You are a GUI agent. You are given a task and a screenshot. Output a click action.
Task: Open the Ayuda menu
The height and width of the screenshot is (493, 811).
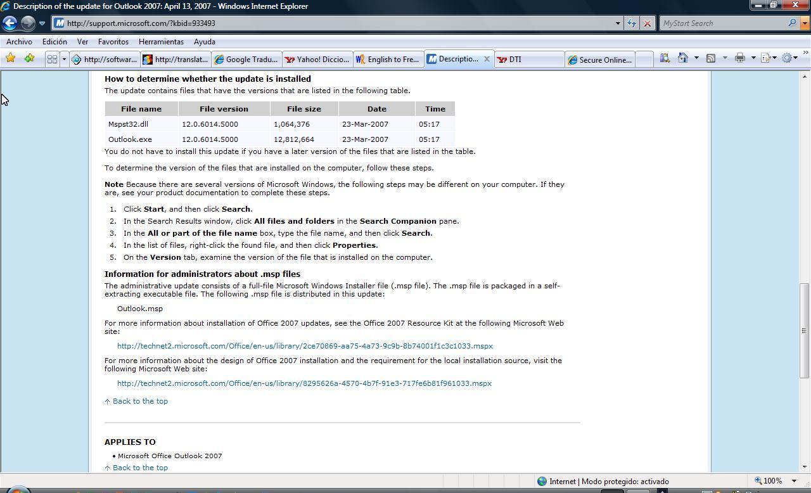pos(204,41)
